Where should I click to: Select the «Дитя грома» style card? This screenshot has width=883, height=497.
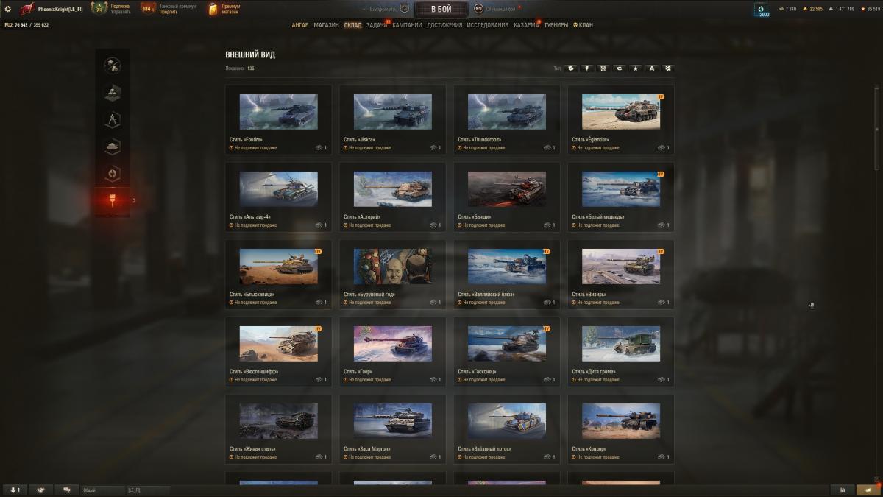pos(620,351)
